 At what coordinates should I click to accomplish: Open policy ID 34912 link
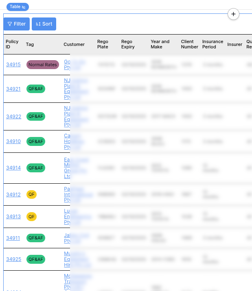(13, 195)
